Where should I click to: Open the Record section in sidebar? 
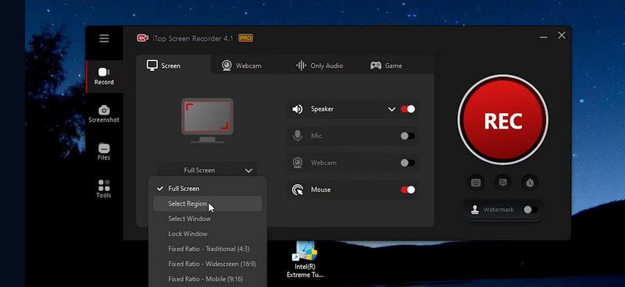[104, 76]
